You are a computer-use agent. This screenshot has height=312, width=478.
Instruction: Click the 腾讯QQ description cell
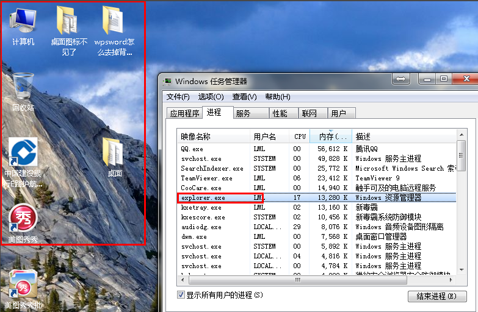pos(367,149)
